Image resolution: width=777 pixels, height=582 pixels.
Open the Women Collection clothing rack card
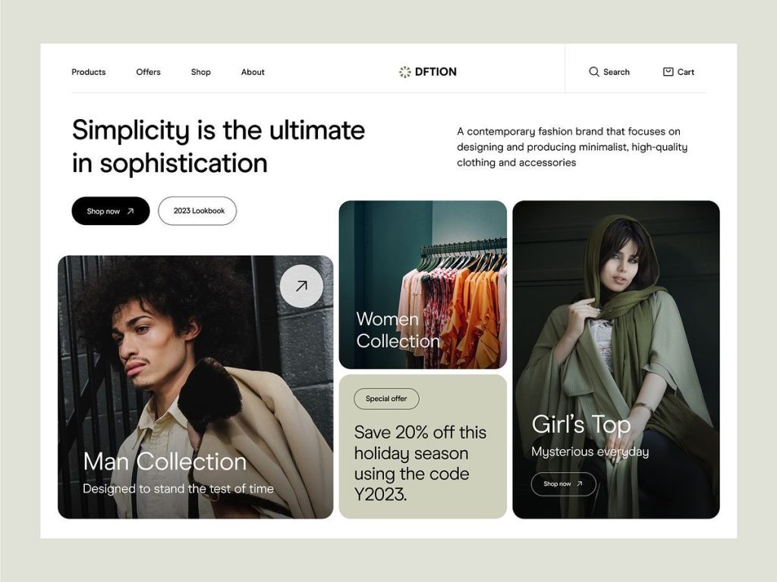(423, 284)
